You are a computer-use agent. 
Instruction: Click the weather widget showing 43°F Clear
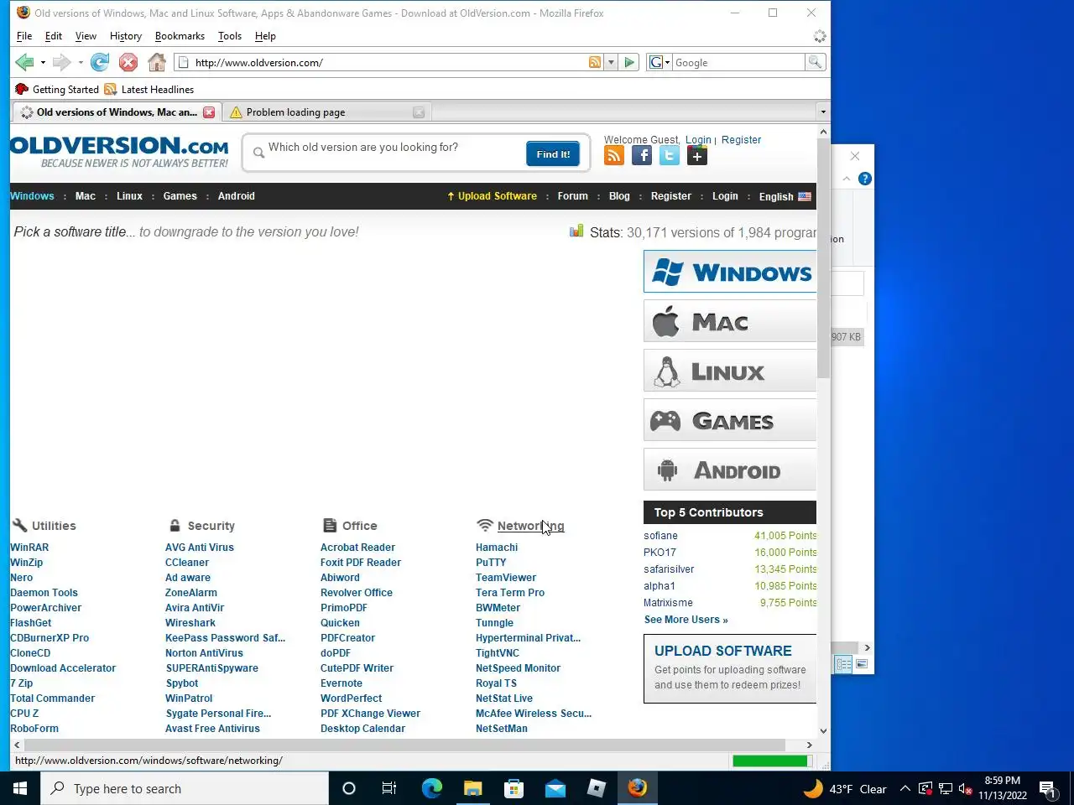pos(845,788)
